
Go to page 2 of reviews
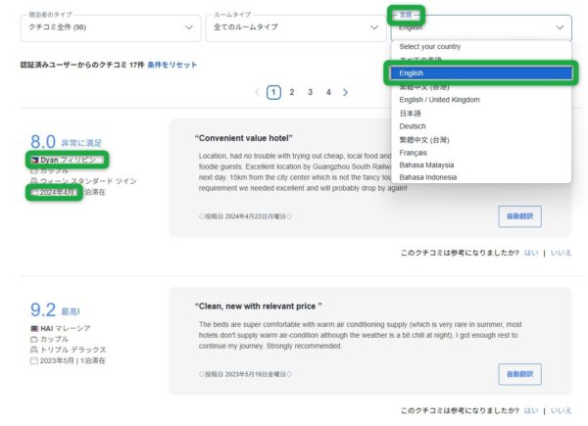click(x=292, y=92)
